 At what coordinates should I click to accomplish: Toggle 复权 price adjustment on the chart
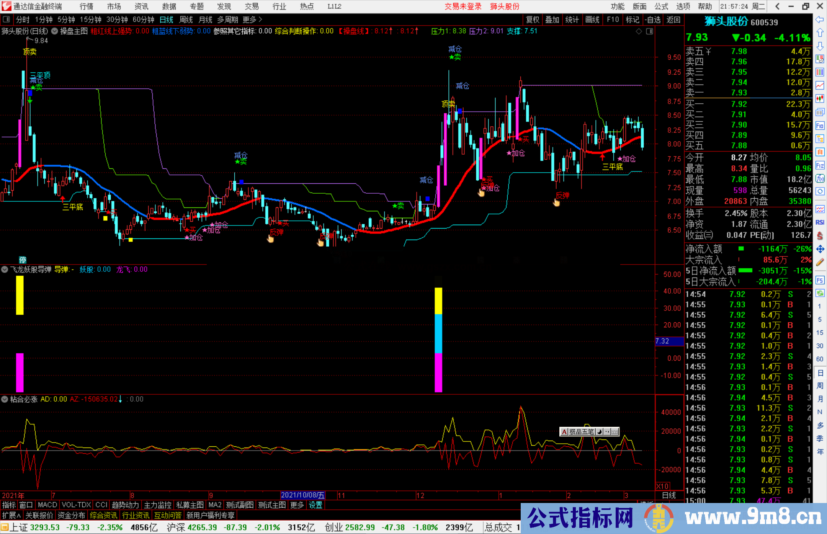[x=532, y=20]
